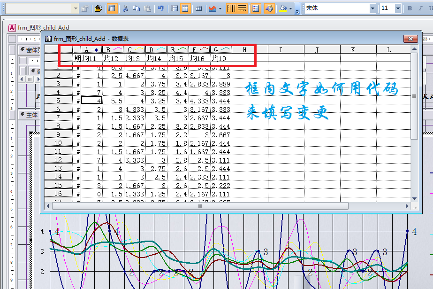Toggle italic formatting
The image size is (433, 289).
tap(420, 8)
